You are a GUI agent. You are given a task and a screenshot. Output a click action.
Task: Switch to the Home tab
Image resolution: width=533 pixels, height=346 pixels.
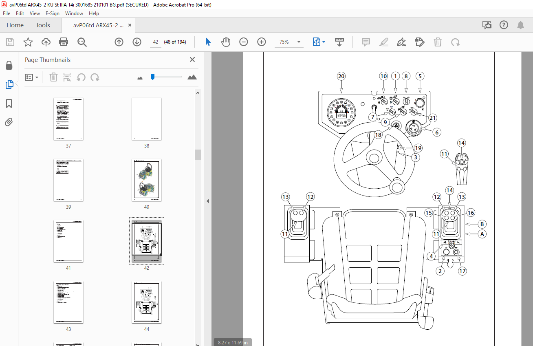pyautogui.click(x=15, y=25)
